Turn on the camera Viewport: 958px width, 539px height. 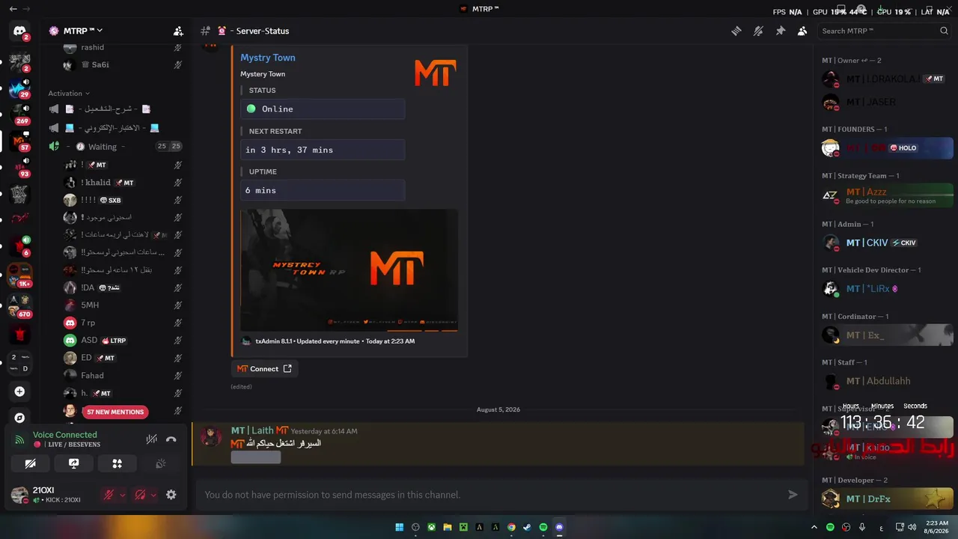point(30,463)
